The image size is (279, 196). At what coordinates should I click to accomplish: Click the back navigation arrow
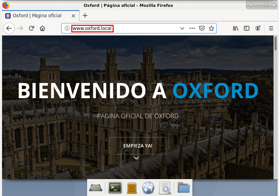click(9, 28)
